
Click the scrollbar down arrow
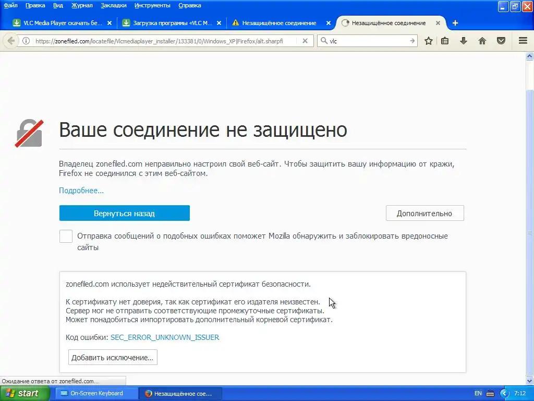click(x=530, y=381)
